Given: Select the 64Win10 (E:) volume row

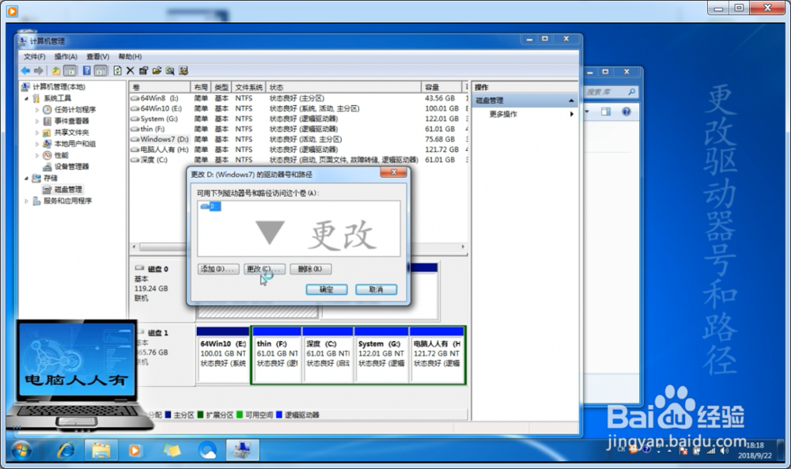Looking at the screenshot, I should [x=297, y=108].
